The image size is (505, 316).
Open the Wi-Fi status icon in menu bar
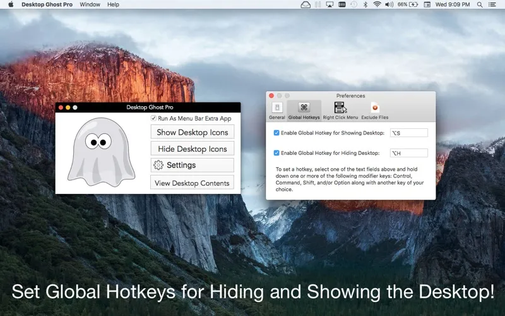pos(377,4)
